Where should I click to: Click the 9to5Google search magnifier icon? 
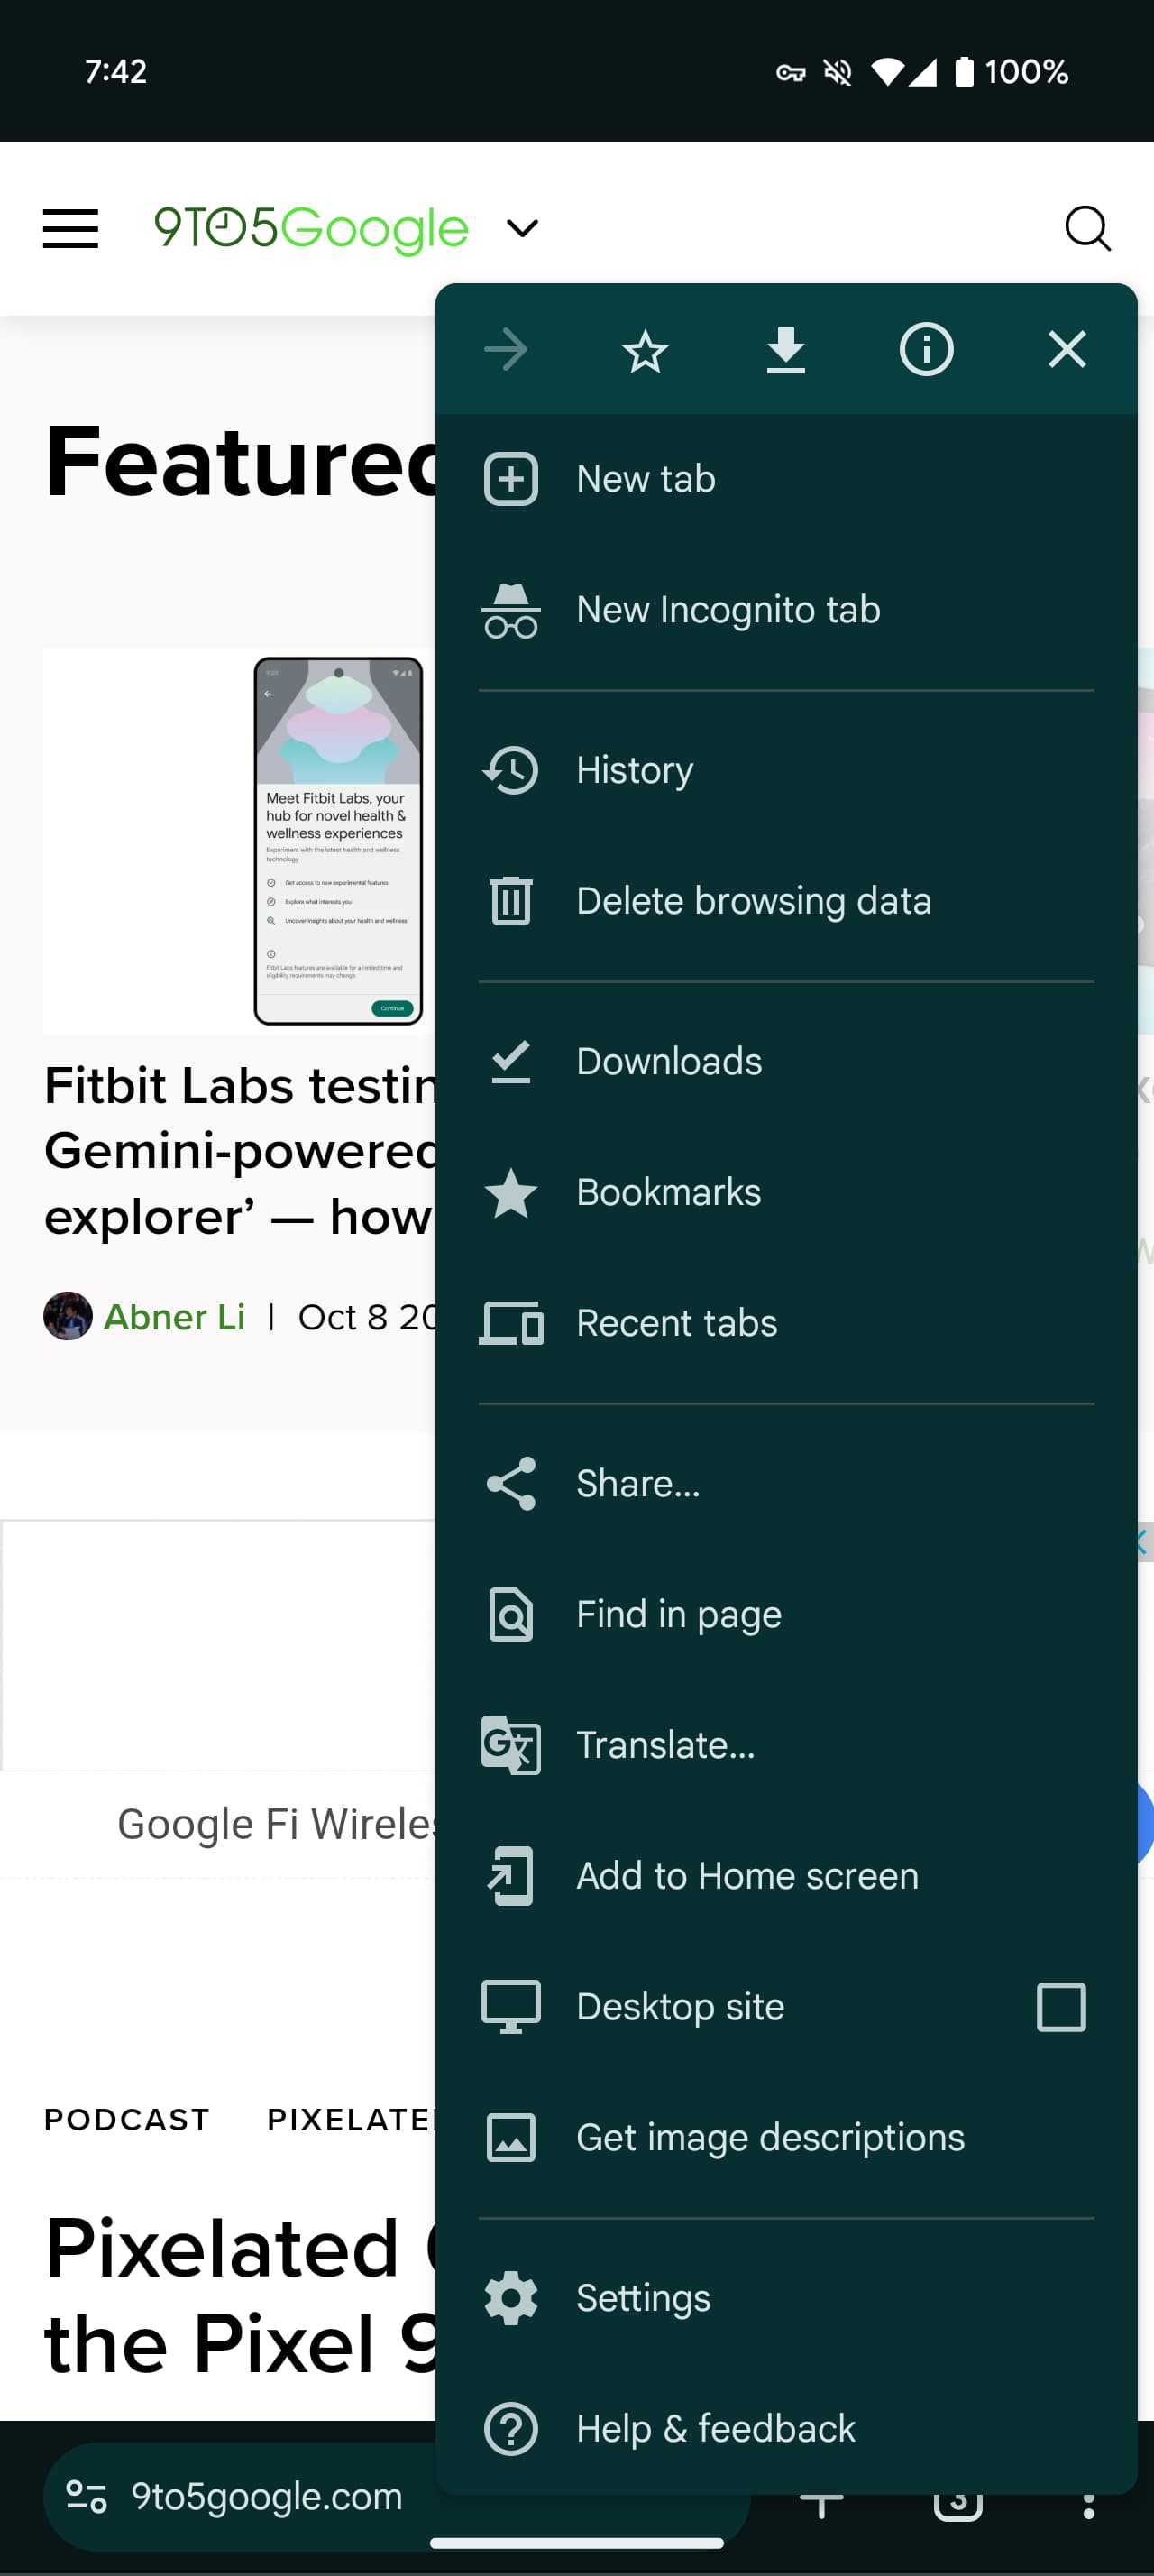click(1087, 229)
